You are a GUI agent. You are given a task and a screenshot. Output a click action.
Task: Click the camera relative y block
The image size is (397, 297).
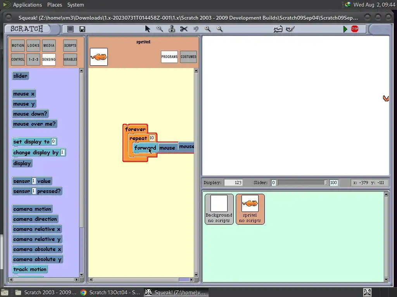(x=37, y=239)
